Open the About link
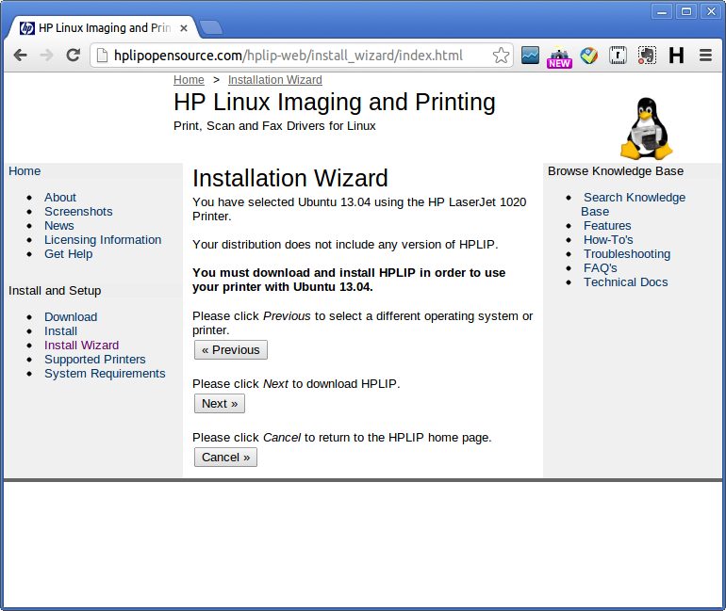Image resolution: width=726 pixels, height=611 pixels. pyautogui.click(x=60, y=198)
